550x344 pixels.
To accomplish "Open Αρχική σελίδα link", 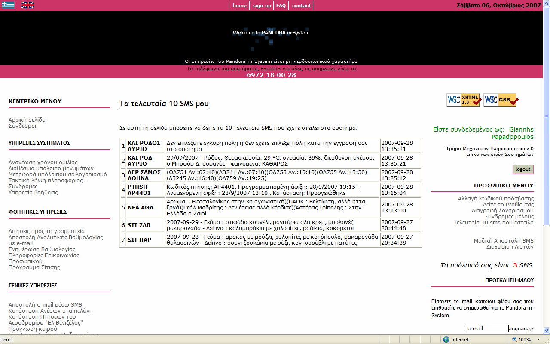I will (x=27, y=120).
